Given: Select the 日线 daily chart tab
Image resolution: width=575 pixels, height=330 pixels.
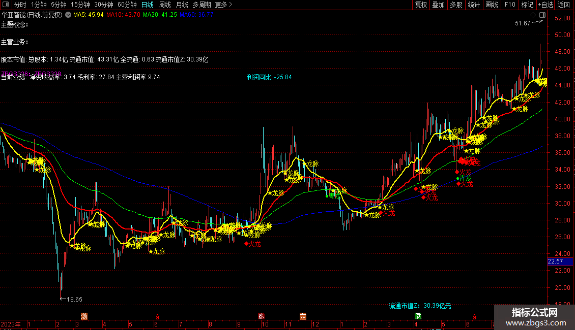Looking at the screenshot, I should coord(148,5).
